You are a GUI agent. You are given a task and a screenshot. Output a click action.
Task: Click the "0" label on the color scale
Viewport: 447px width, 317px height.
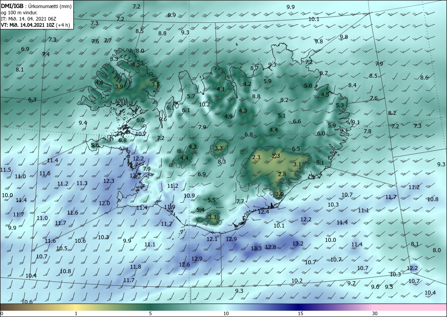[x=2, y=313]
